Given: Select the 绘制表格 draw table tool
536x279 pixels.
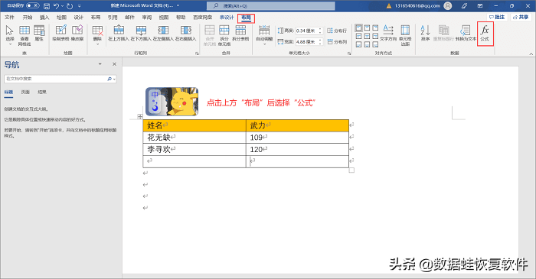Looking at the screenshot, I should pos(60,33).
